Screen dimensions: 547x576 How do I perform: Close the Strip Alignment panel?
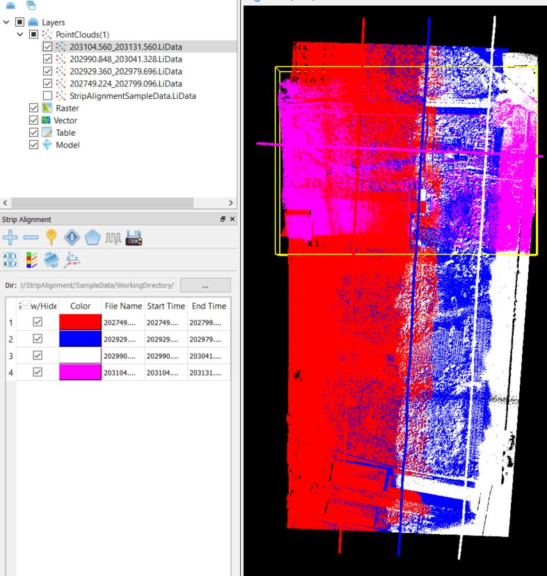click(232, 219)
